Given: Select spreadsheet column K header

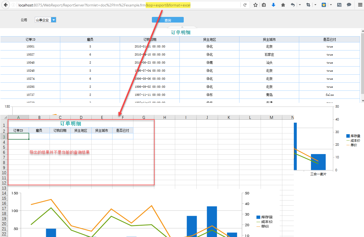Looking at the screenshot, I should [x=229, y=117].
